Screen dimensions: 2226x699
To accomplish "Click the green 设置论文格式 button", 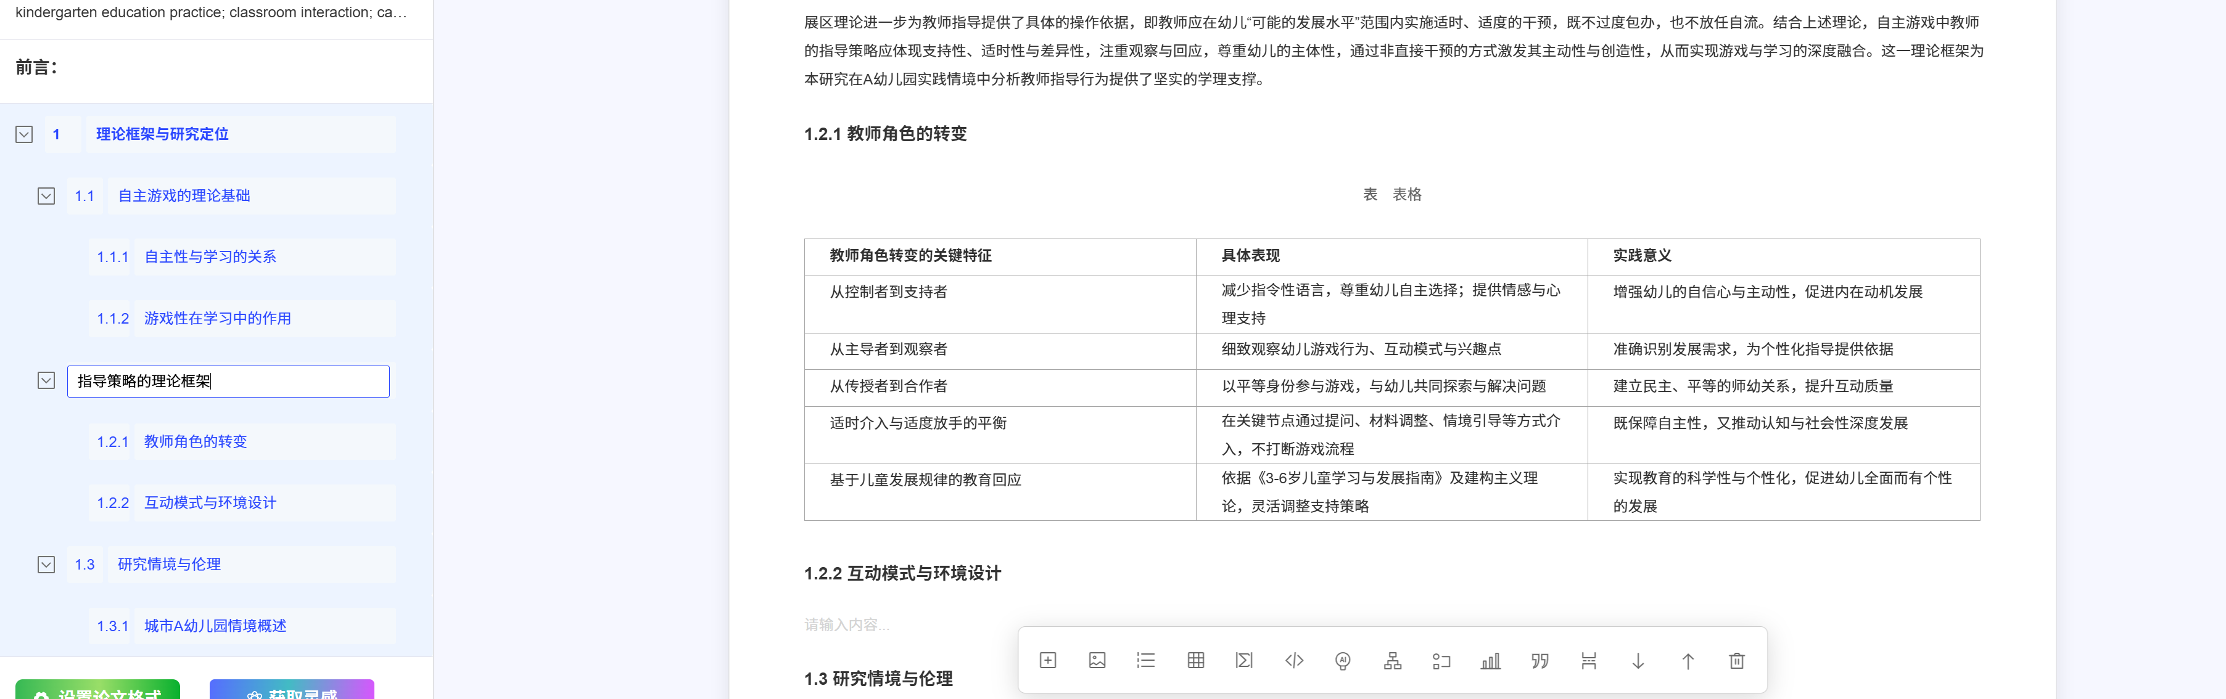I will [x=97, y=690].
